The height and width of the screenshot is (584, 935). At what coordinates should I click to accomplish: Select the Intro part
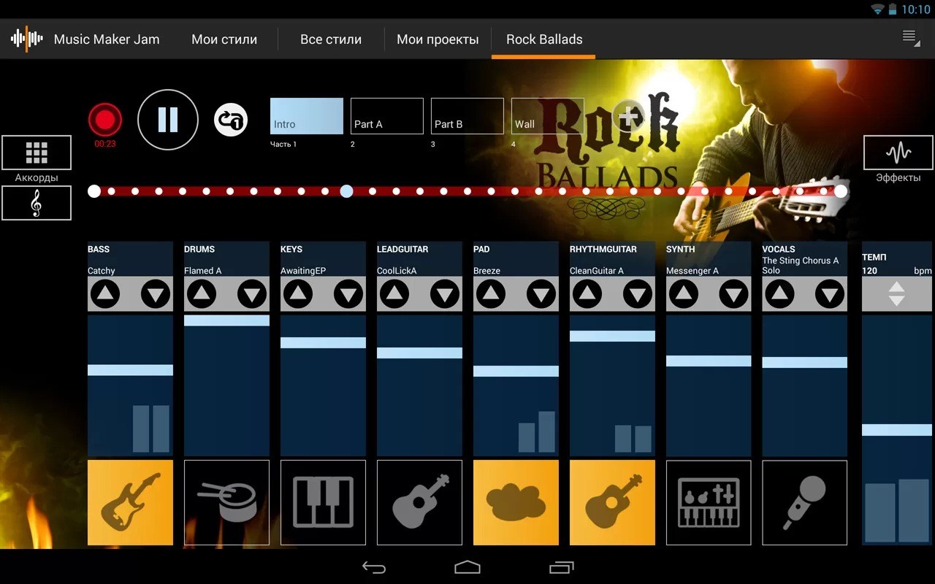click(x=307, y=116)
